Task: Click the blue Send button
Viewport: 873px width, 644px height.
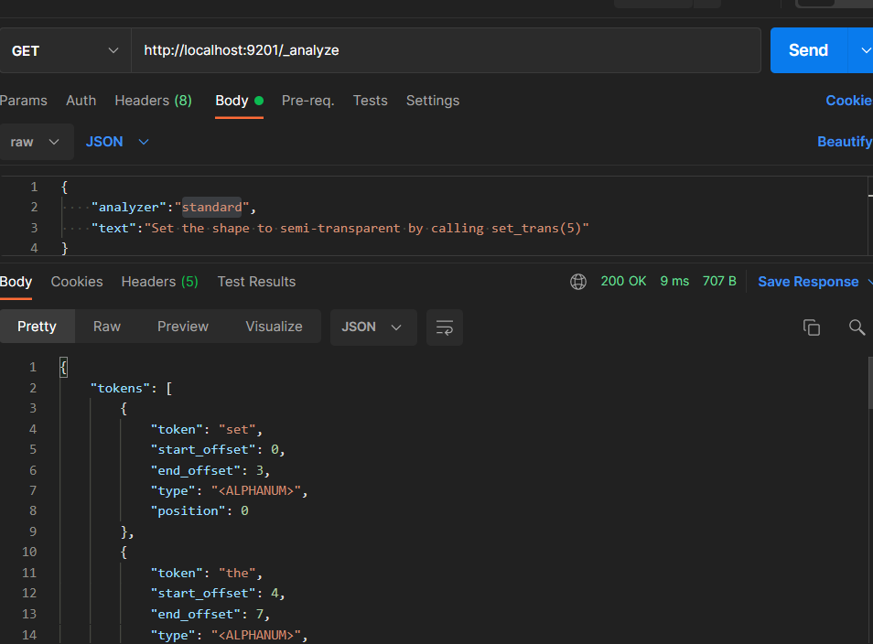Action: (x=808, y=50)
